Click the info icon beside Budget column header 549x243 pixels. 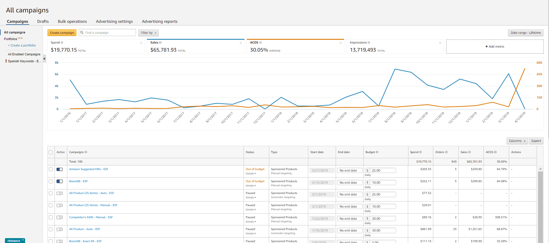pos(377,152)
